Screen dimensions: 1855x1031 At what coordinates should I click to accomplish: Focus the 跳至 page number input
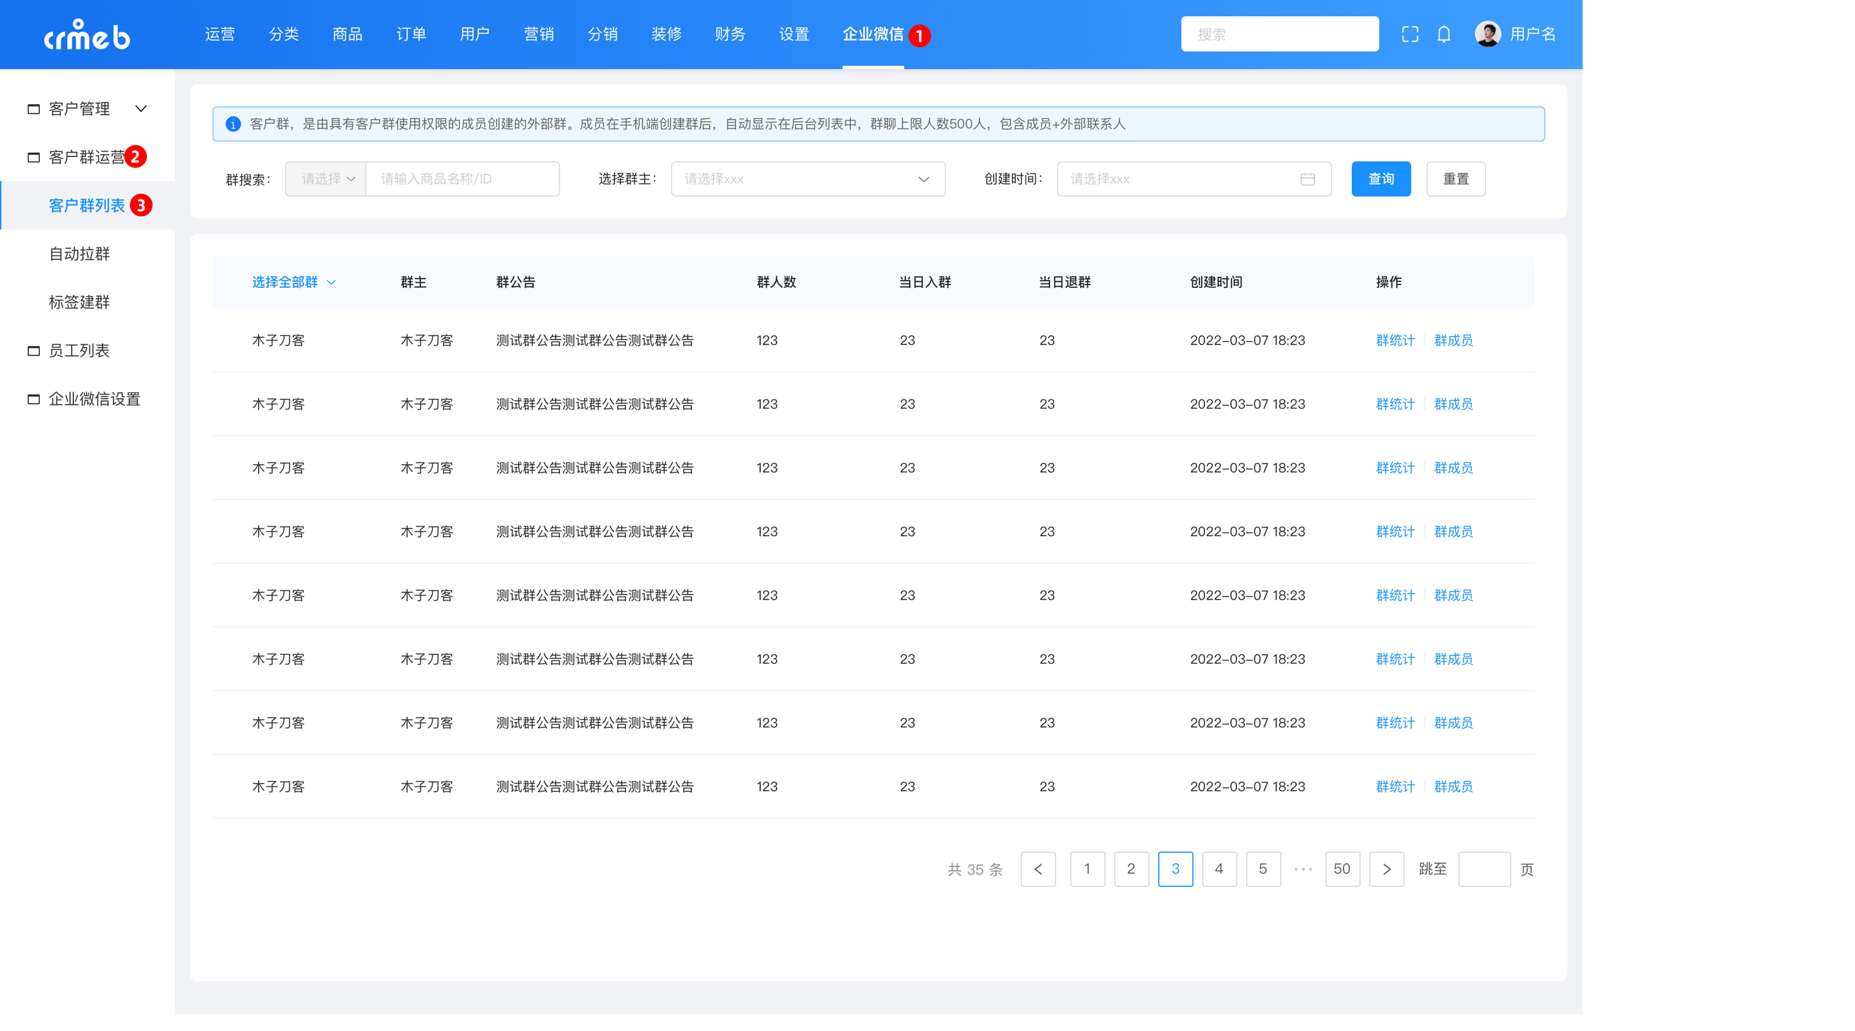coord(1484,869)
